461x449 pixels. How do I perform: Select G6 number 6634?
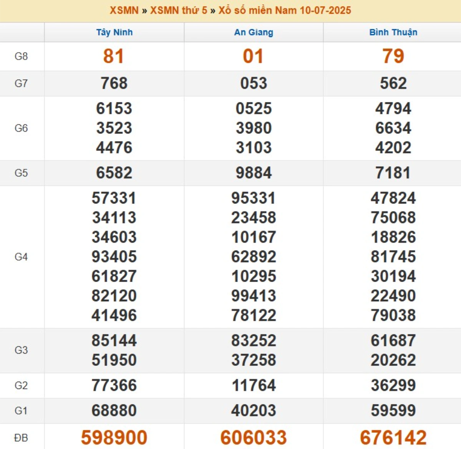(x=393, y=128)
